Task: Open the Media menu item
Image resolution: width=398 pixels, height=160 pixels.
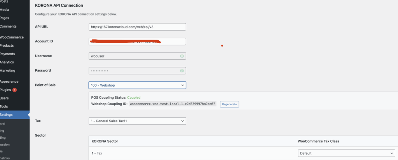Action: click(x=4, y=10)
